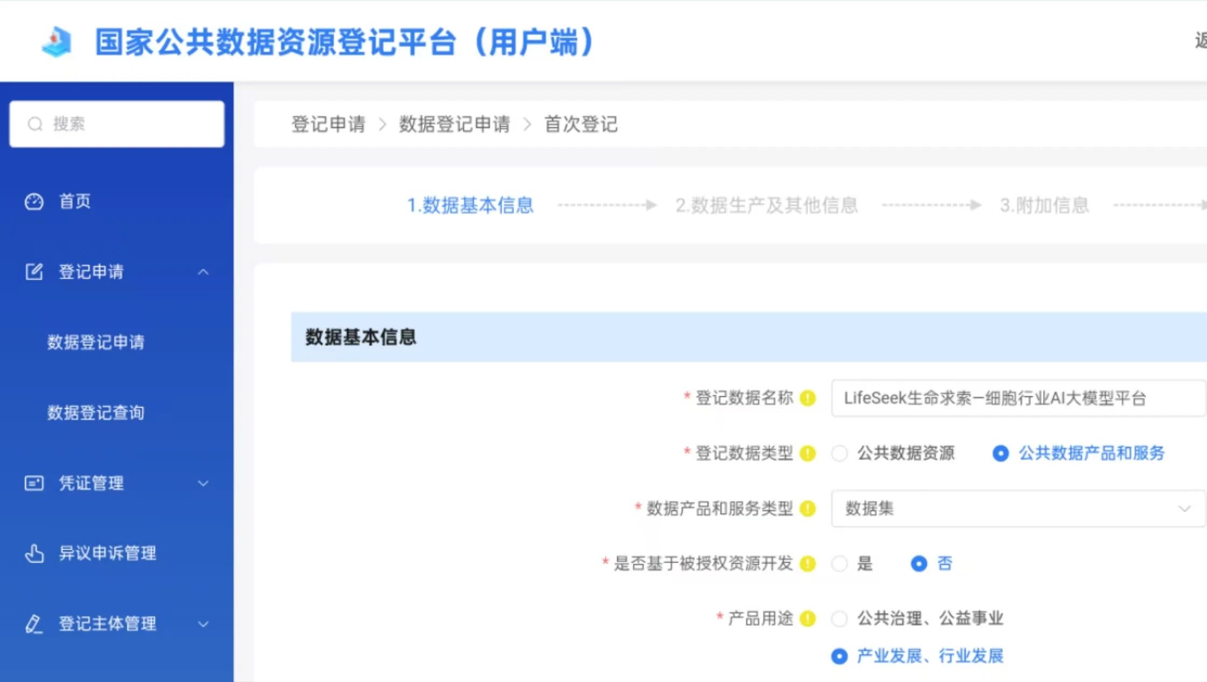Choose 公共治理、公益事业 as product purpose
The image size is (1207, 682).
[x=839, y=619]
